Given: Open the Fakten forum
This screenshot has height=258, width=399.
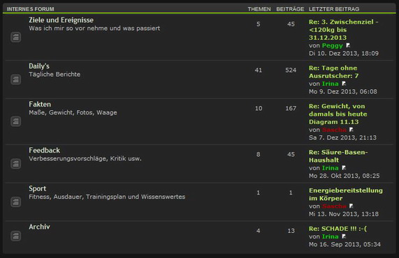Looking at the screenshot, I should pos(40,105).
